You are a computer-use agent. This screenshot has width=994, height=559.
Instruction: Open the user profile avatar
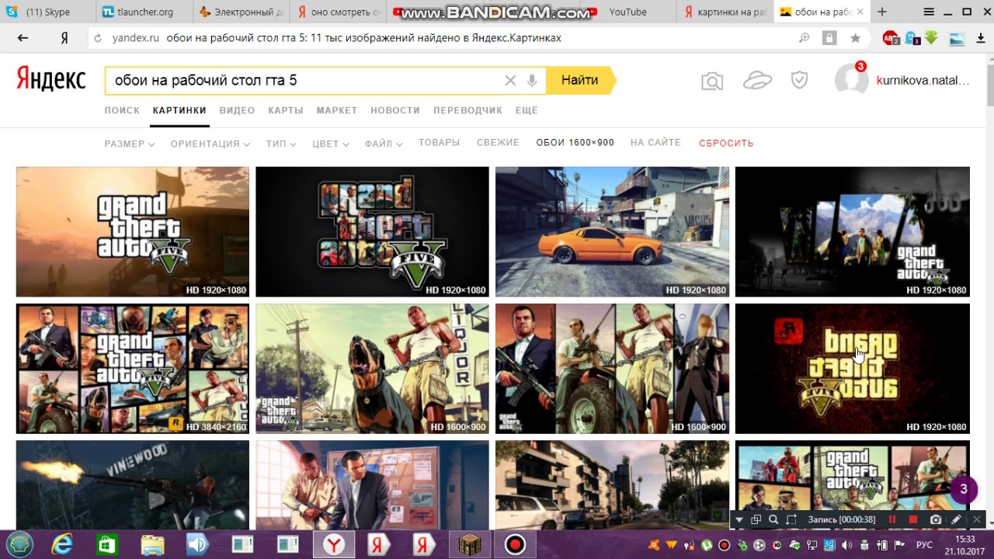coord(850,79)
